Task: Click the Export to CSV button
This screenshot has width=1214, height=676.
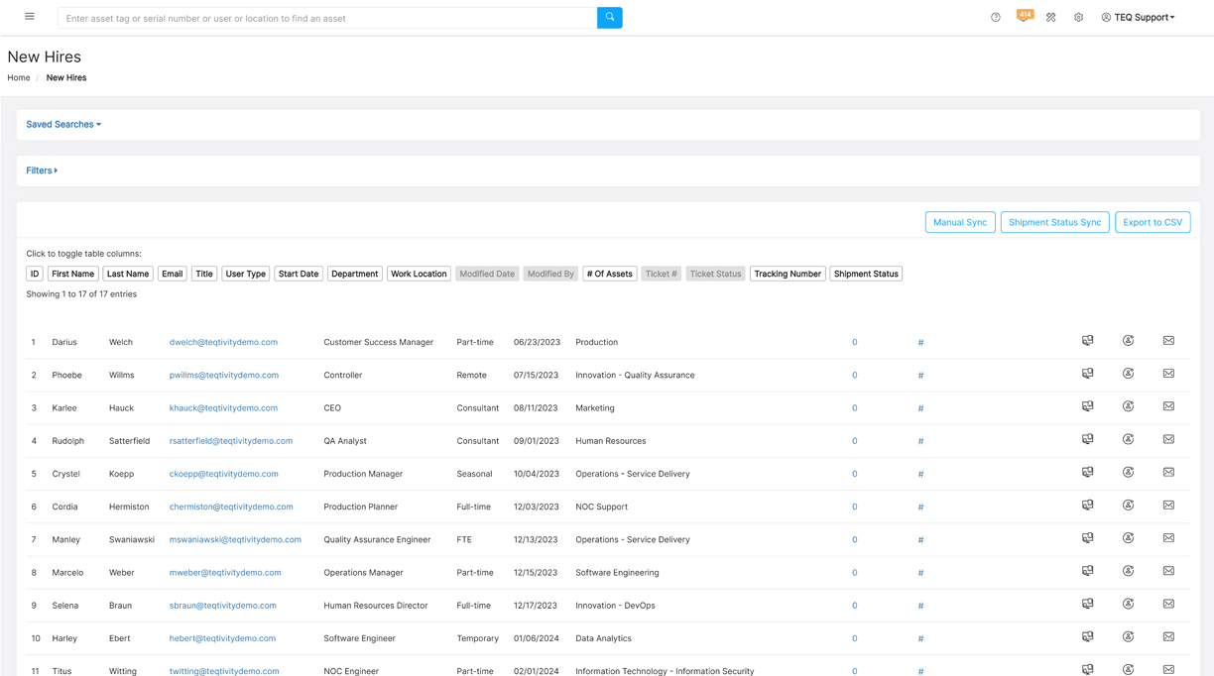Action: 1152,222
